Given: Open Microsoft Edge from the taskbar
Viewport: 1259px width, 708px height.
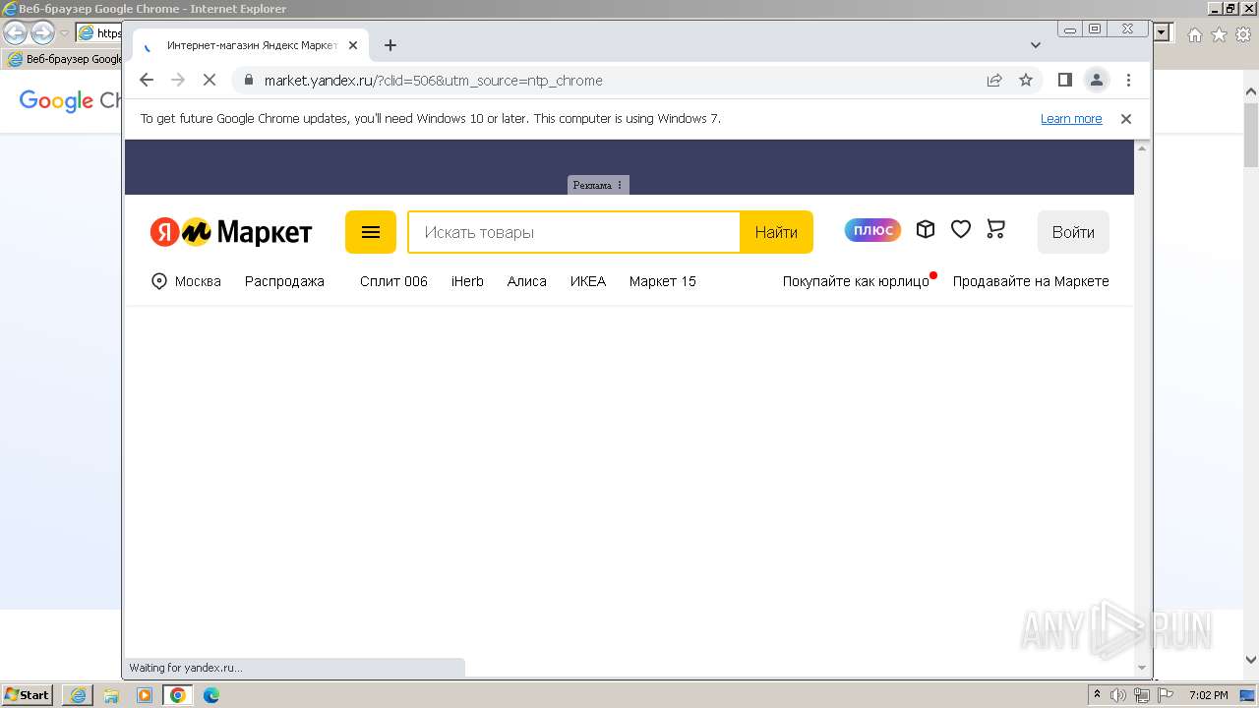Looking at the screenshot, I should 211,695.
